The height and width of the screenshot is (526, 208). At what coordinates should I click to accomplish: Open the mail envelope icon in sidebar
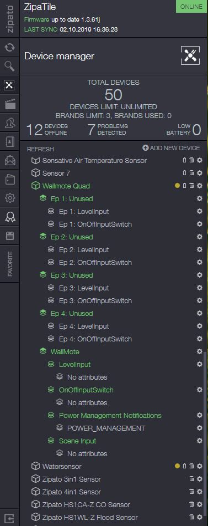click(x=10, y=161)
